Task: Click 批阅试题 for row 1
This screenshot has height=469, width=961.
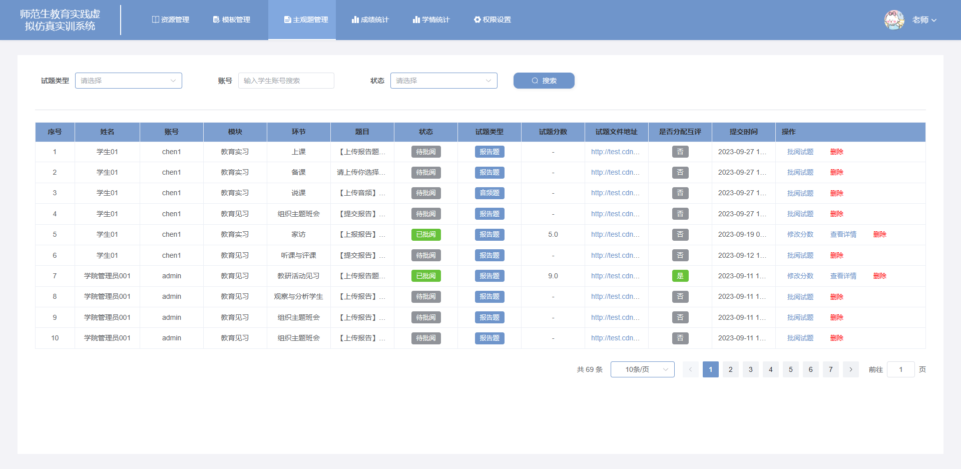Action: (800, 152)
